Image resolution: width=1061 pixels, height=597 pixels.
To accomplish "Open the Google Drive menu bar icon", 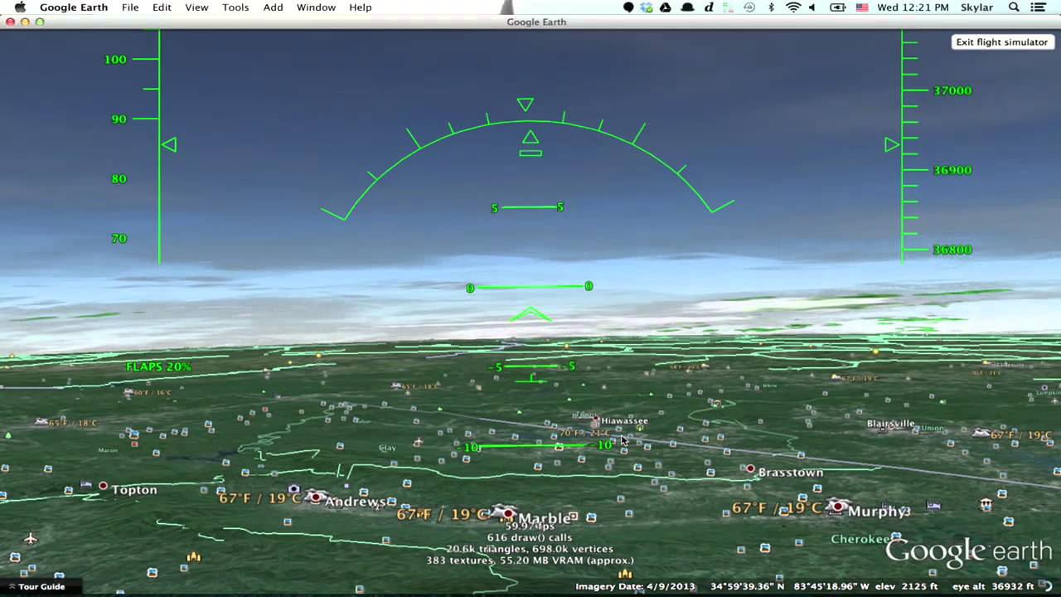I will 666,7.
